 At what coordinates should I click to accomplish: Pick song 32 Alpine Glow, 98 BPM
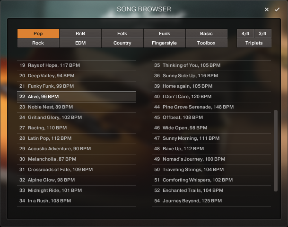click(77, 180)
